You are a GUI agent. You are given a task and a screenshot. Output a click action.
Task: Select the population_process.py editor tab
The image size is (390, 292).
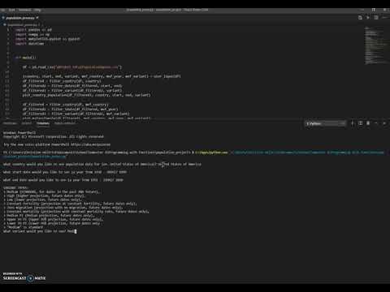coord(20,18)
